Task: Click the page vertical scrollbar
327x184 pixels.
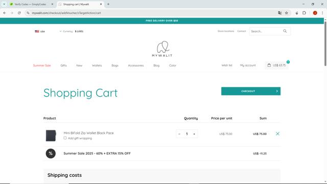Action: tap(325, 44)
